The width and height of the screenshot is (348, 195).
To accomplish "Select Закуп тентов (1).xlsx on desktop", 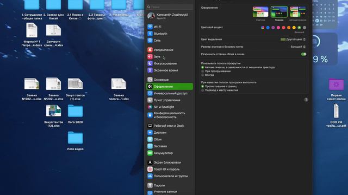I will tap(75, 89).
